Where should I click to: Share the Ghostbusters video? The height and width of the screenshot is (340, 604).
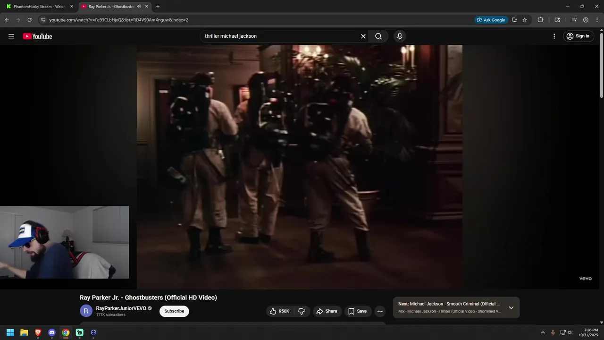click(327, 311)
